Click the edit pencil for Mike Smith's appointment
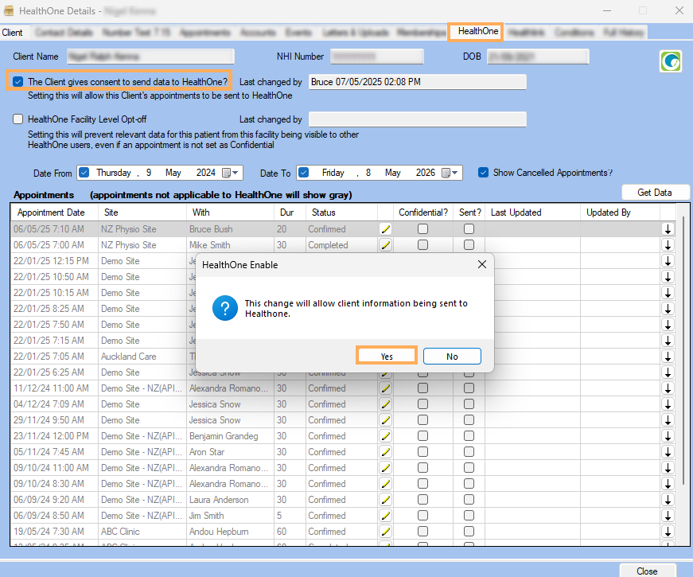Image resolution: width=693 pixels, height=577 pixels. click(386, 245)
